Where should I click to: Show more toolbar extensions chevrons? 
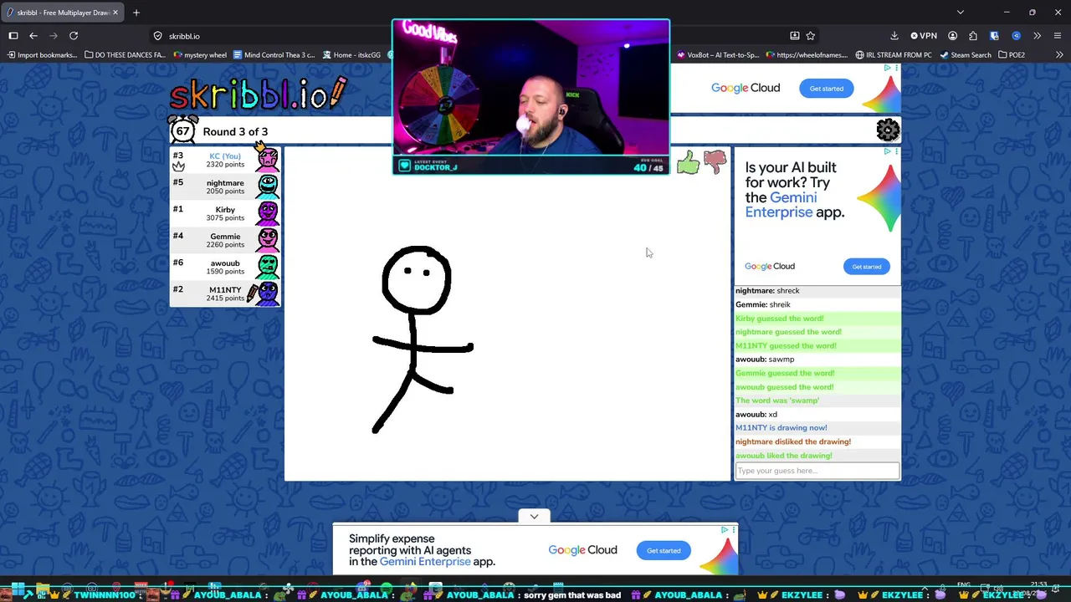click(x=1037, y=36)
